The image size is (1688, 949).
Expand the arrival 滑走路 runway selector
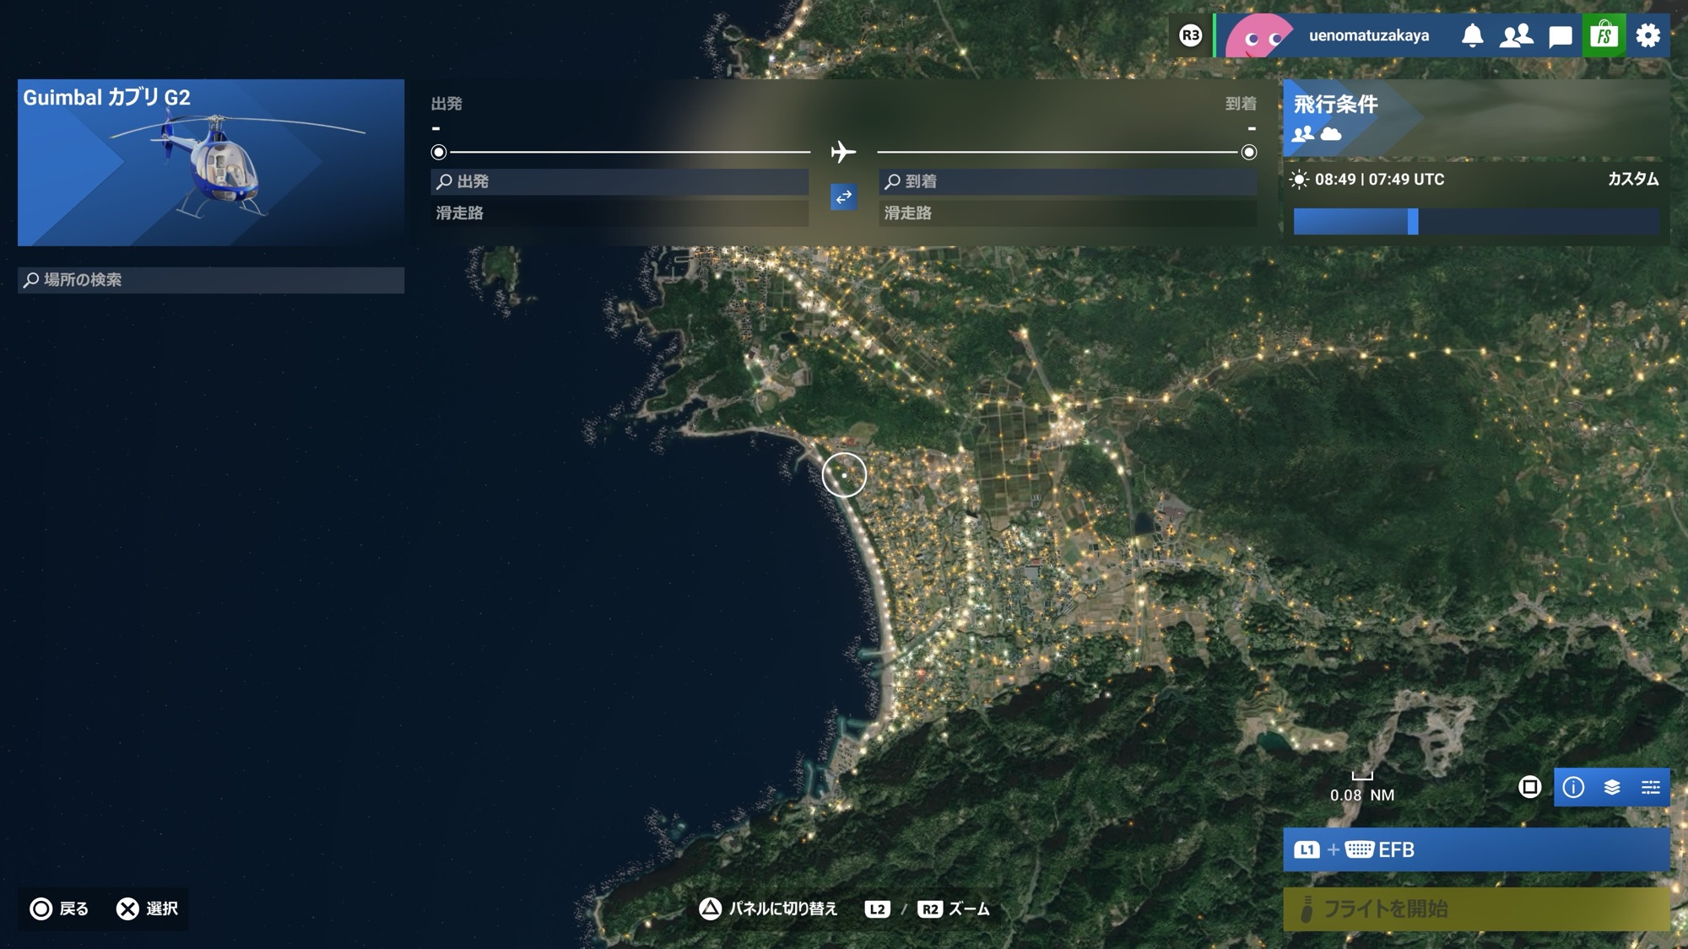pyautogui.click(x=1068, y=213)
